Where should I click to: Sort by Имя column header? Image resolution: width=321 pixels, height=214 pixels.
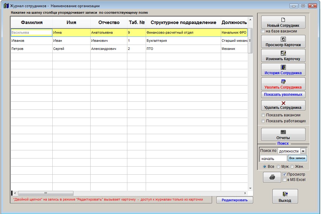[x=71, y=22]
